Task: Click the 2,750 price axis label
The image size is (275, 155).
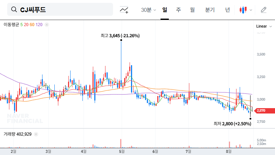Action: [261, 122]
